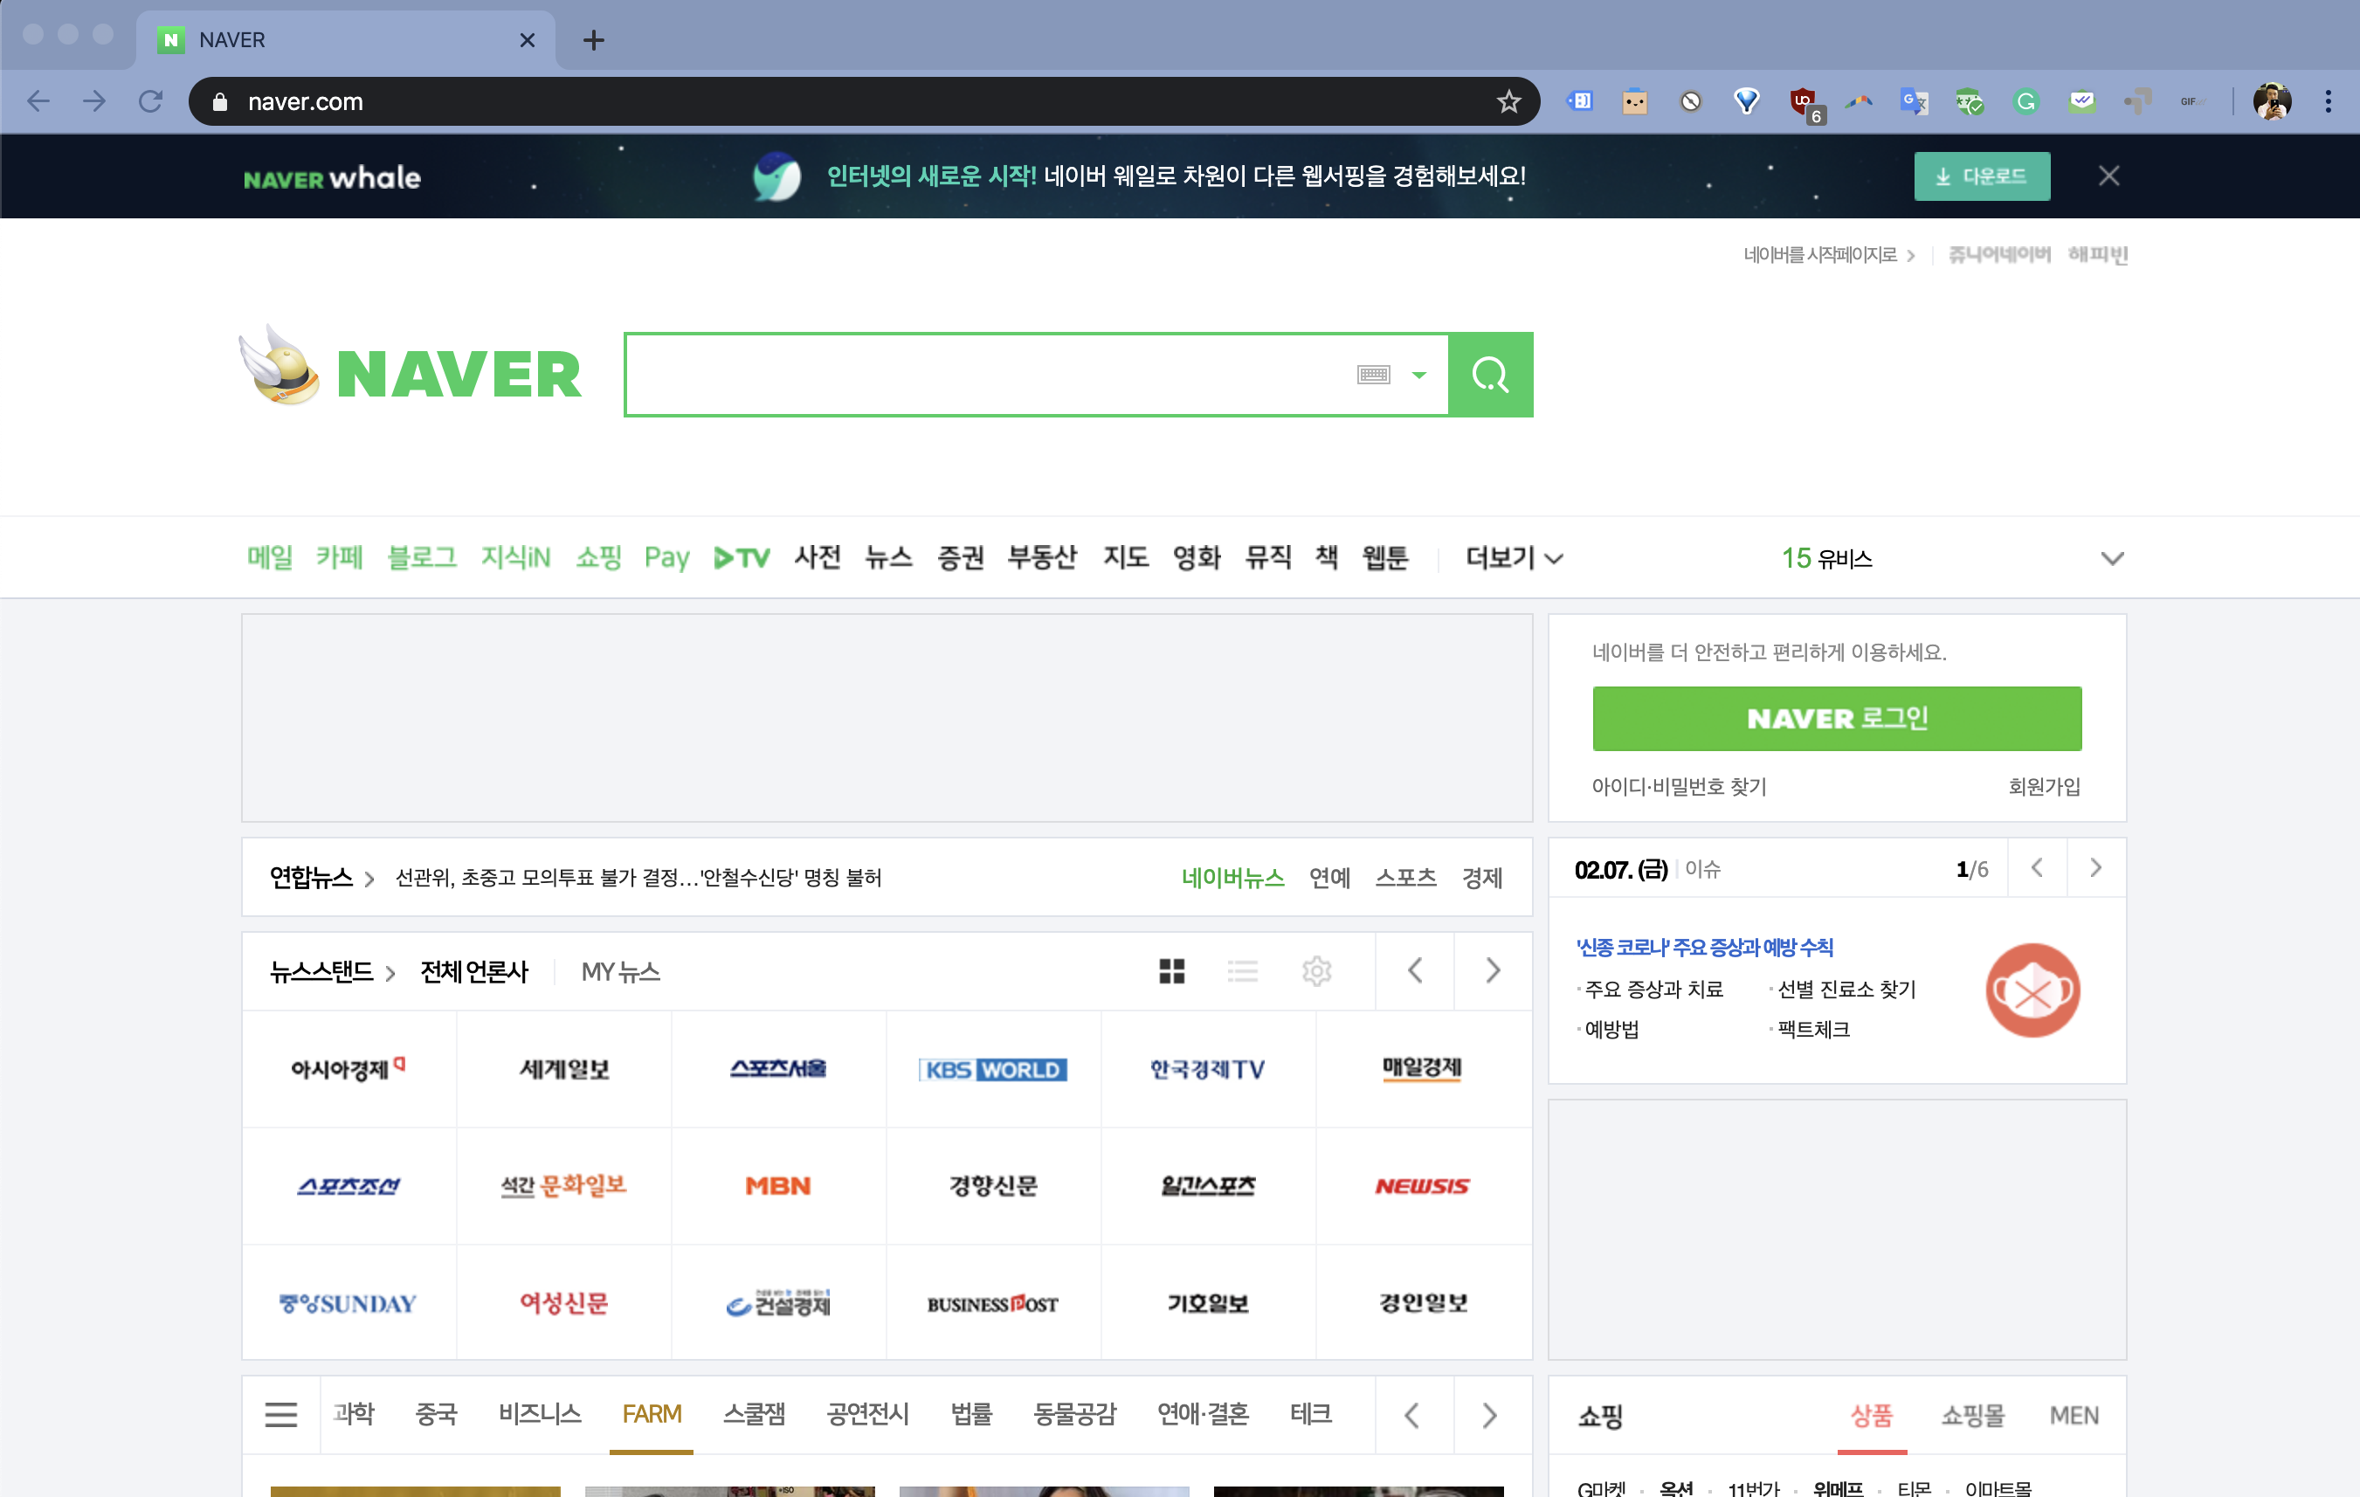Expand the search autocomplete dropdown arrow

(1418, 376)
